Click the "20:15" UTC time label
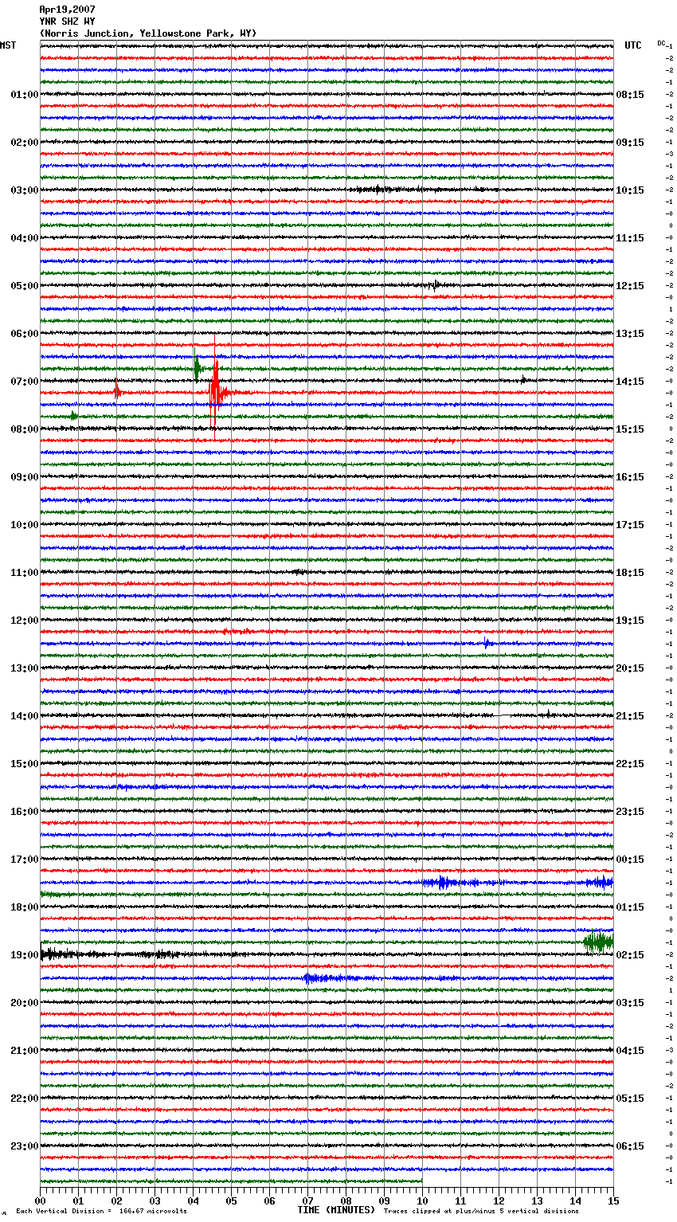 (x=630, y=668)
